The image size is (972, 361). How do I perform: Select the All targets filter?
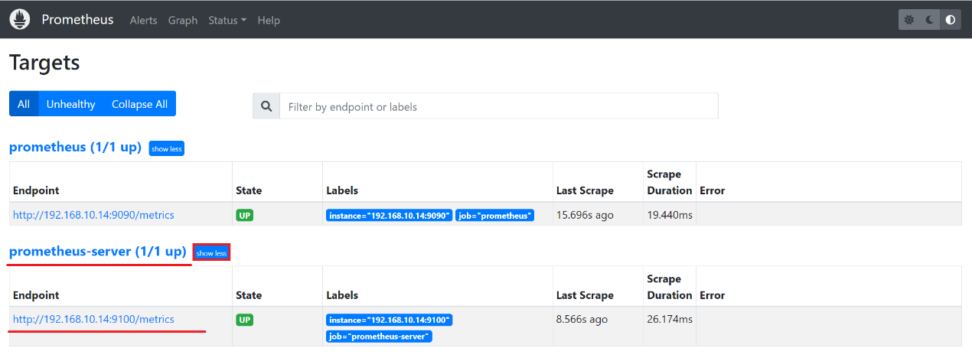[24, 104]
